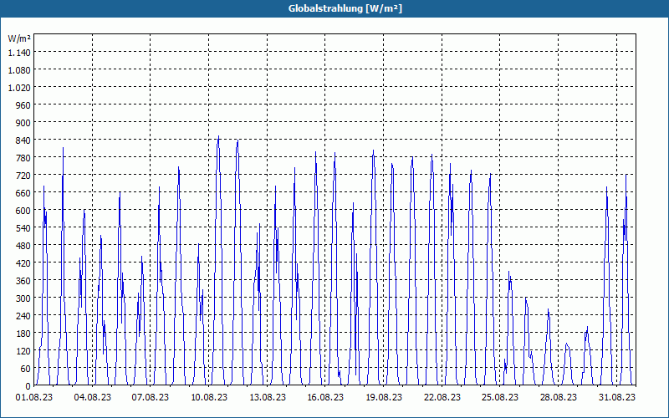Click the 240 y-axis value
This screenshot has width=669, height=418.
pos(23,316)
